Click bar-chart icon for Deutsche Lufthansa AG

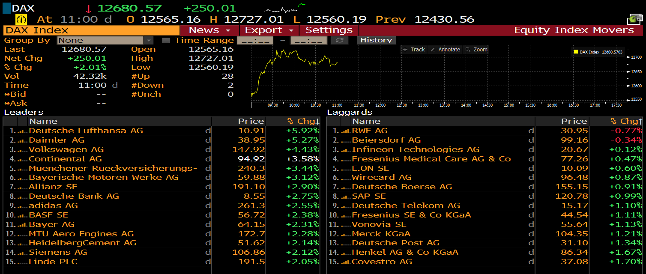pyautogui.click(x=22, y=131)
